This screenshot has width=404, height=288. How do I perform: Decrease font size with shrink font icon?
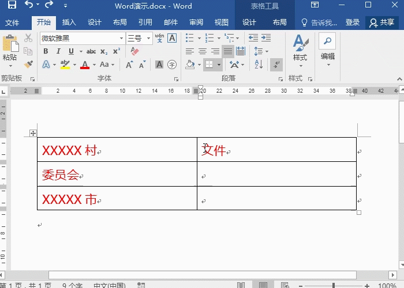click(x=142, y=65)
